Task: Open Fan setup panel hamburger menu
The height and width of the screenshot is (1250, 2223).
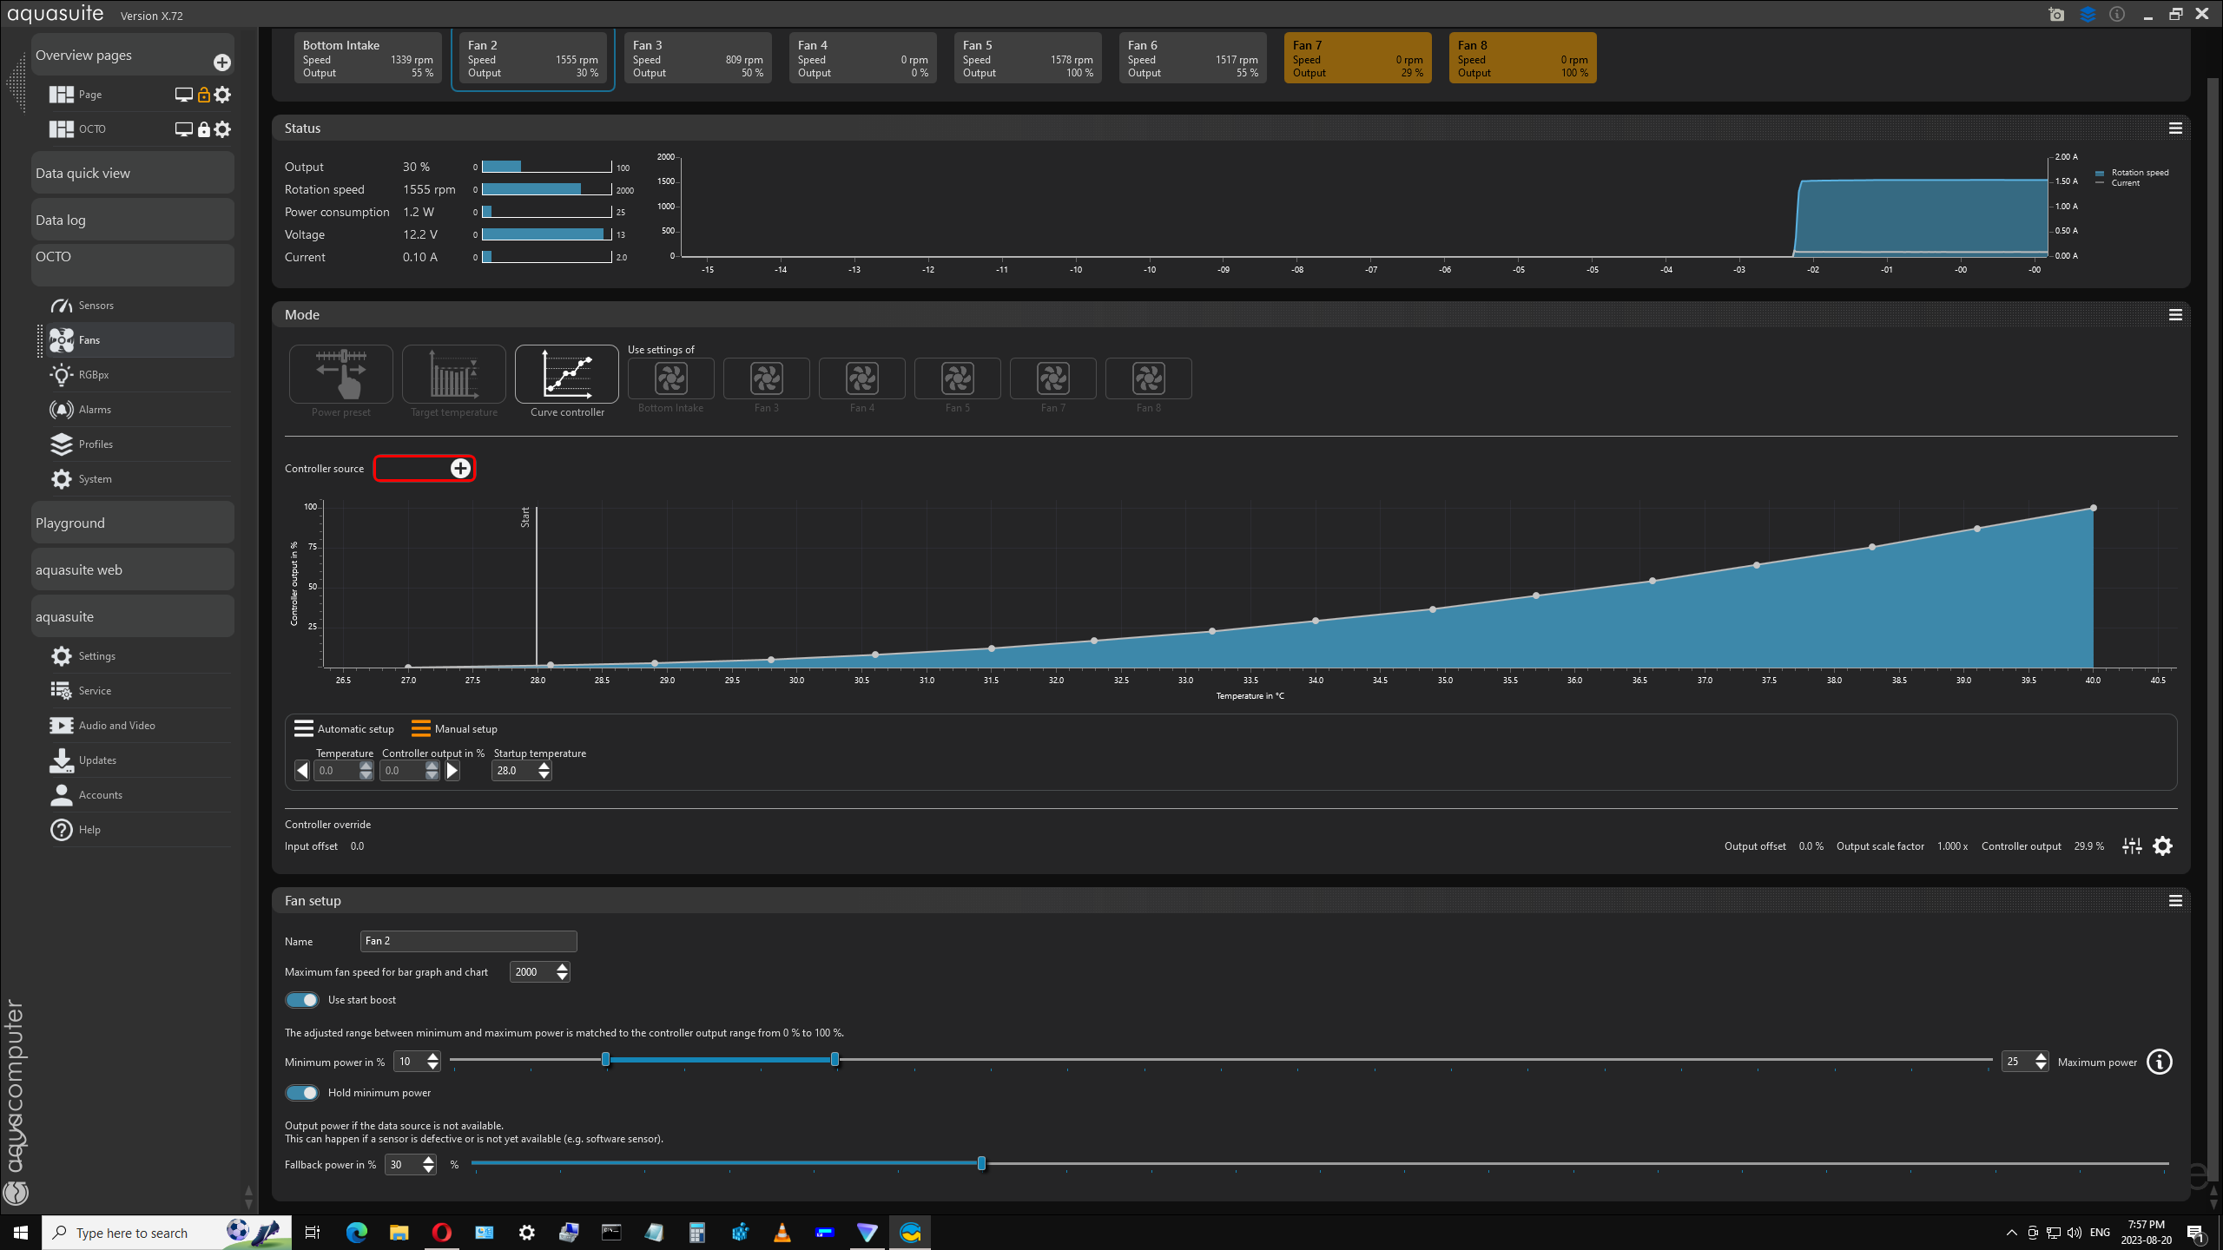Action: [x=2175, y=901]
